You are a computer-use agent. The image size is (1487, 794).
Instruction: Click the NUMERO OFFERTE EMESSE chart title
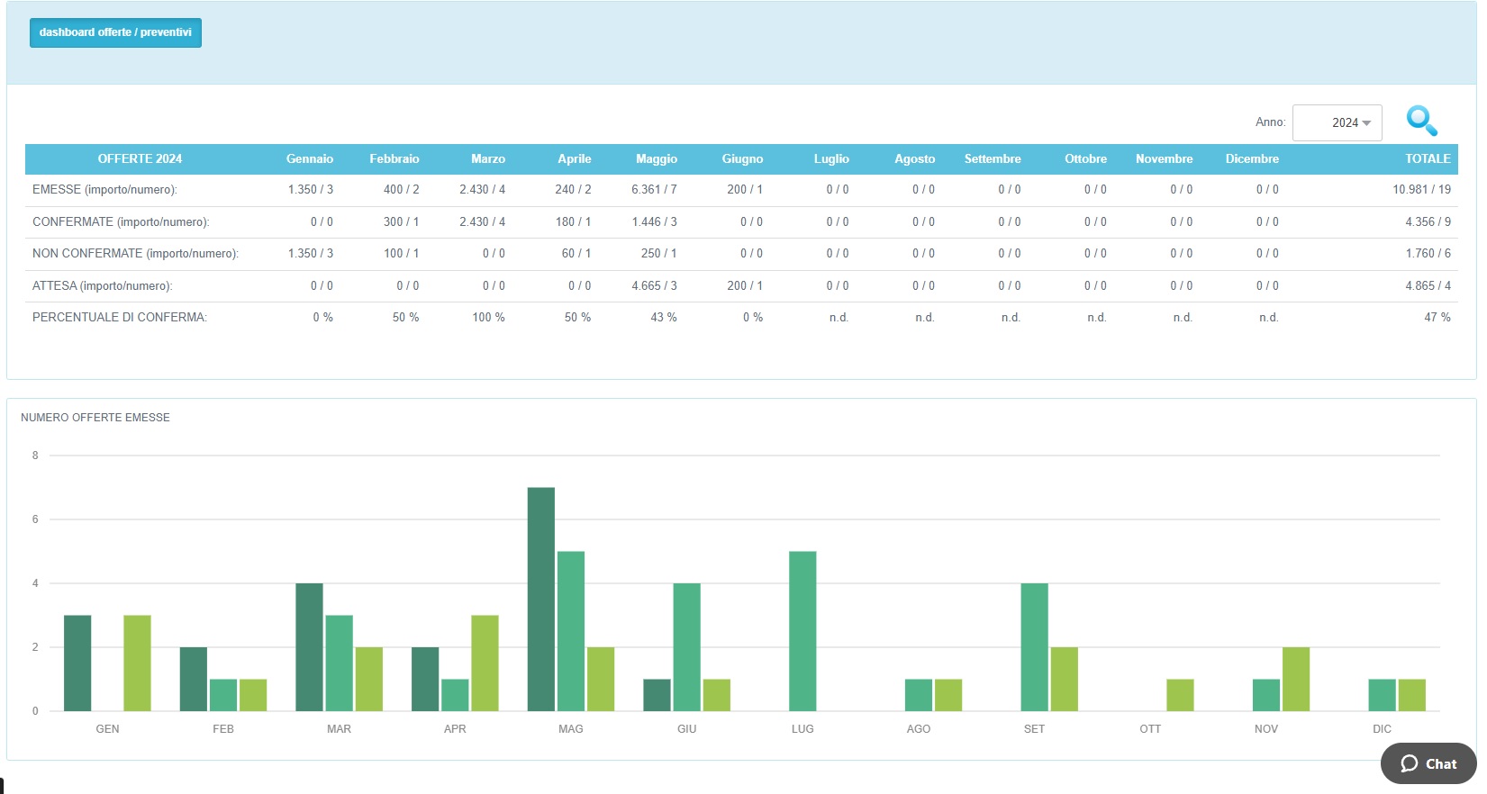click(95, 418)
